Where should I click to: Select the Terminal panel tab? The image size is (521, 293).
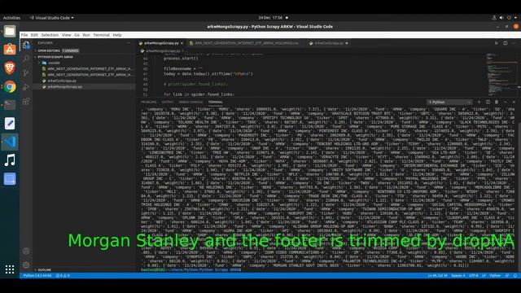click(x=216, y=102)
